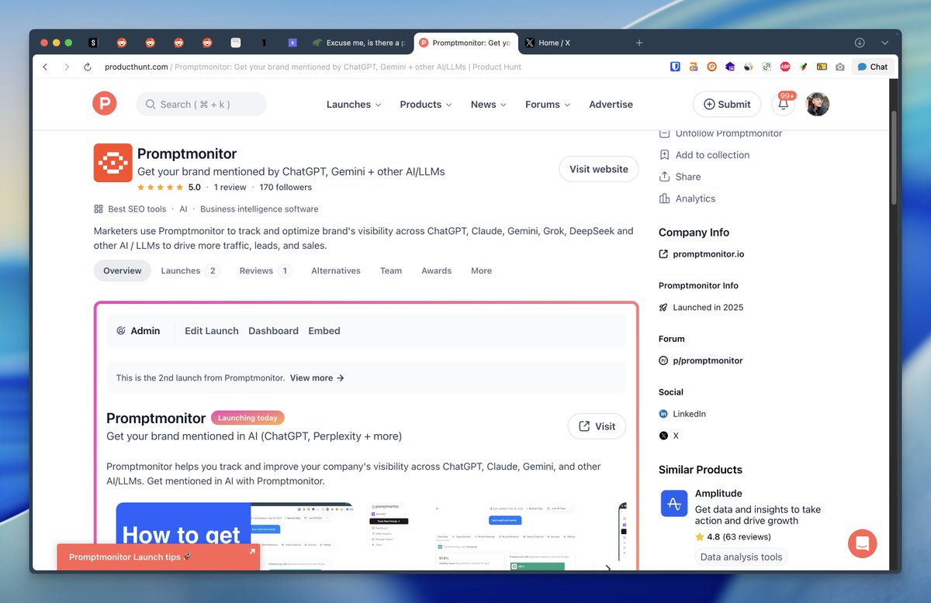Open the Intercom chat bubble
931x603 pixels.
862,543
